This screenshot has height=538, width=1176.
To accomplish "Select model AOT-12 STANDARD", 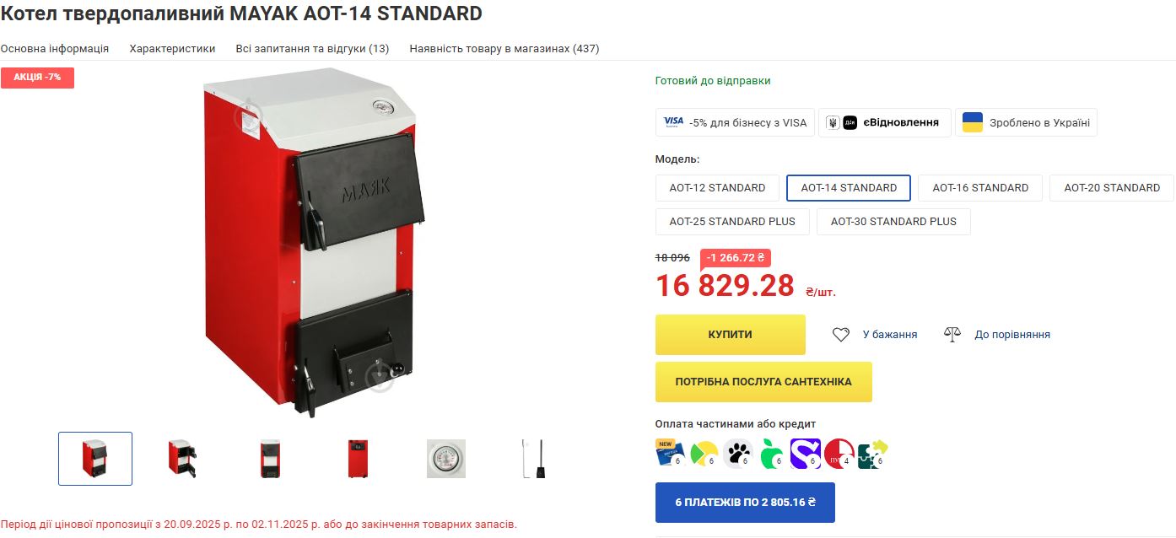I will (717, 188).
